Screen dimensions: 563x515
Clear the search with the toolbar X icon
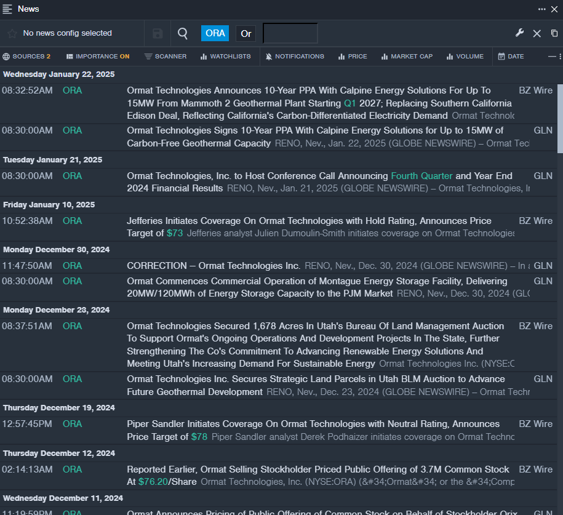(537, 33)
